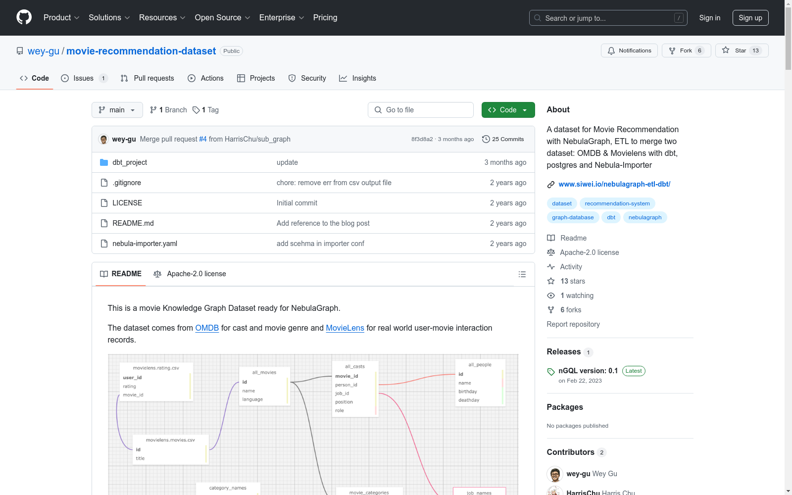
Task: Click the Go to file search field
Action: [x=421, y=110]
